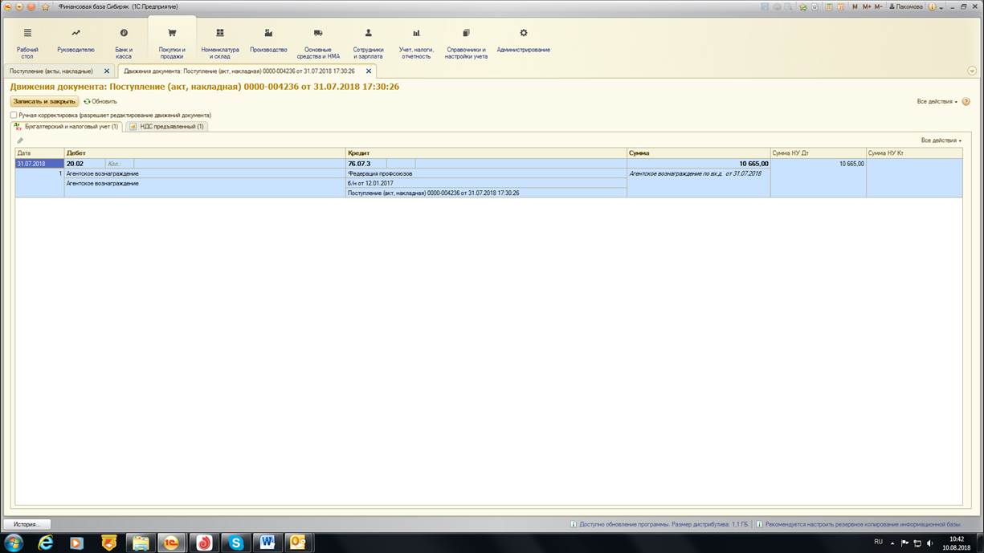The image size is (984, 553).
Task: Expand the open windows list arrow
Action: 972,71
